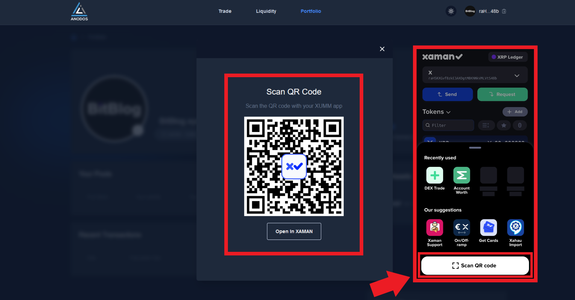The image size is (575, 300).
Task: Expand the account selector chevron
Action: 517,76
